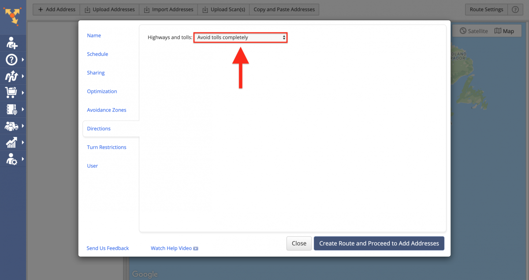
Task: Switch to the Optimization tab
Action: (x=102, y=92)
